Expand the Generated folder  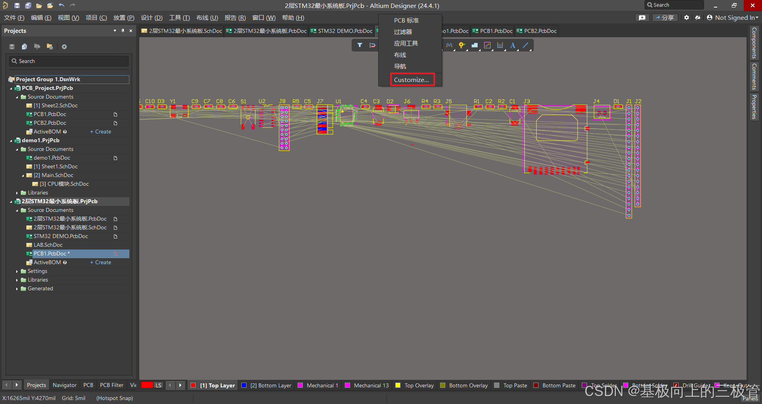pyautogui.click(x=17, y=289)
